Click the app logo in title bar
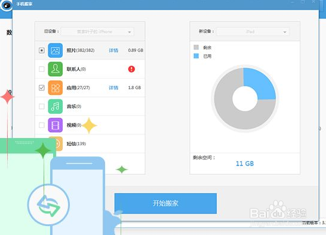 [6, 5]
